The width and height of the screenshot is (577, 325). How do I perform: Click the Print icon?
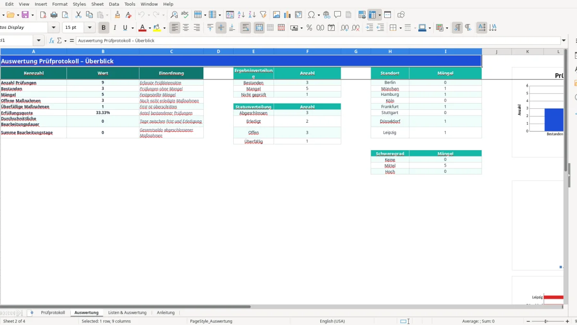point(54,15)
